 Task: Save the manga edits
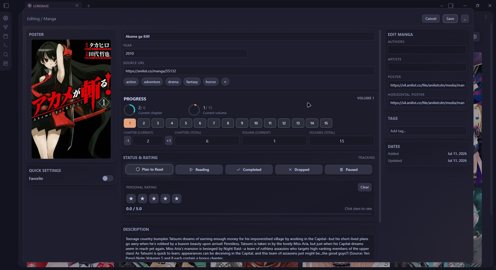point(450,19)
